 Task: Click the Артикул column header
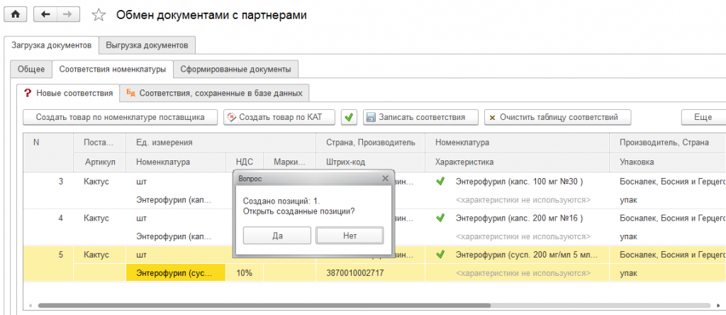99,162
